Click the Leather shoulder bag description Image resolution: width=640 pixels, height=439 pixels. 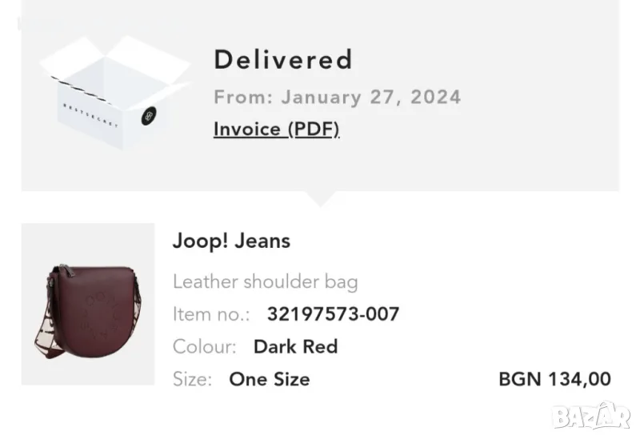(x=265, y=281)
